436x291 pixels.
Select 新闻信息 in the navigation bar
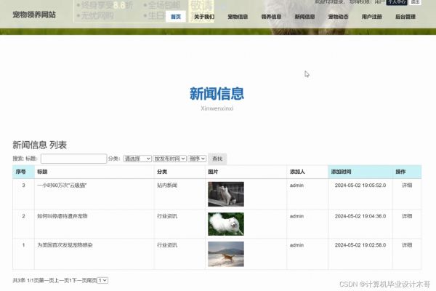[304, 16]
